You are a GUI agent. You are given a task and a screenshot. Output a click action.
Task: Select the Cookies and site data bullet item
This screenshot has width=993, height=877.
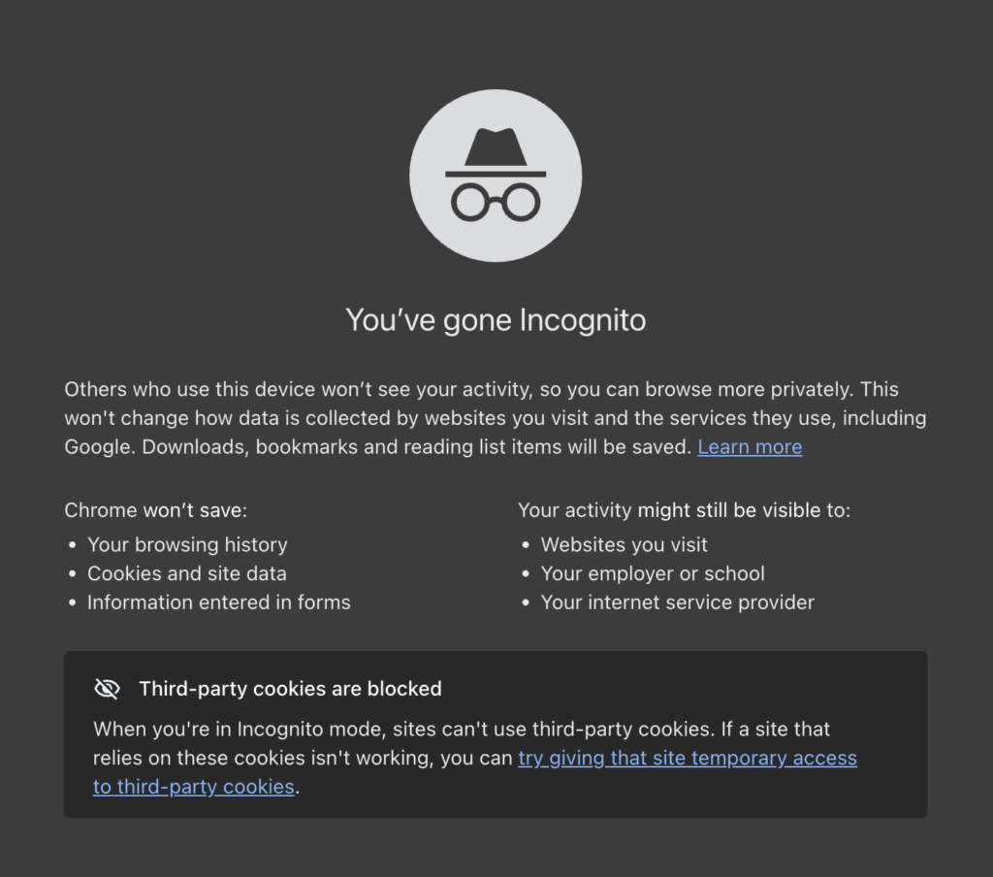186,573
